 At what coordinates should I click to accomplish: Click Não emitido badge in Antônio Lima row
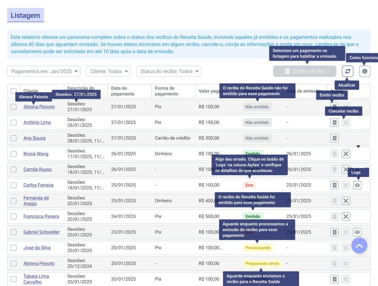[257, 122]
